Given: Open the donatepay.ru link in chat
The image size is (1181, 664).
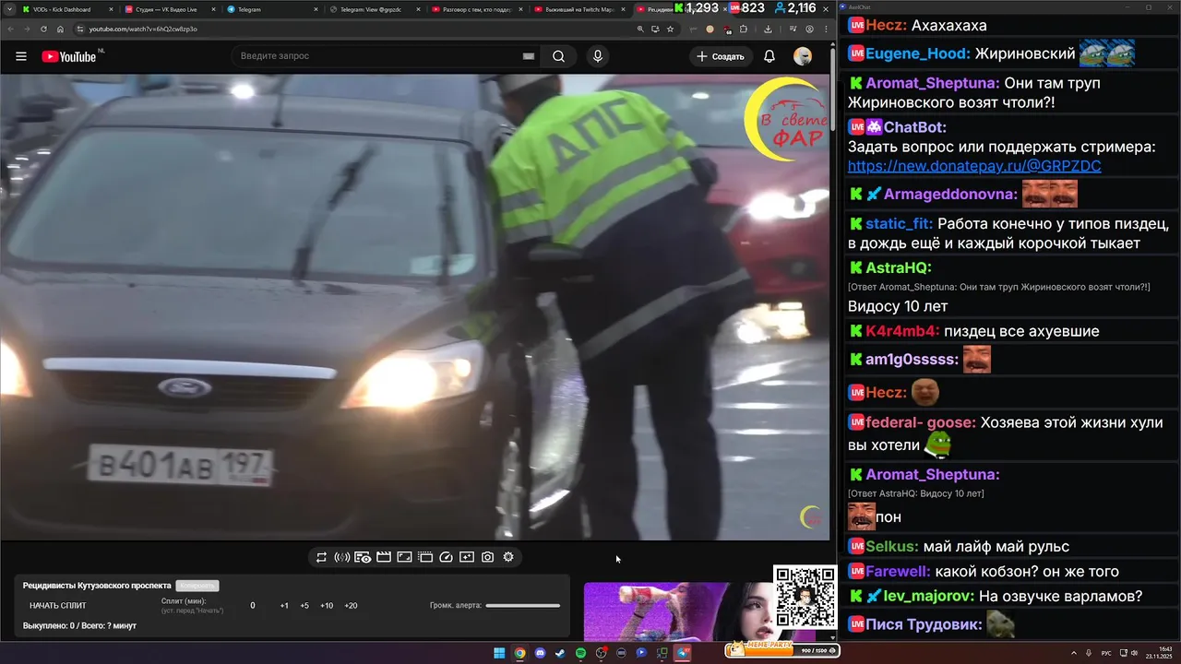Looking at the screenshot, I should (973, 167).
